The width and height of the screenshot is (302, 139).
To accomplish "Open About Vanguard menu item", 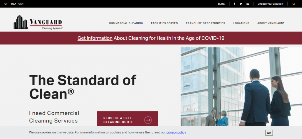I will 271,23.
